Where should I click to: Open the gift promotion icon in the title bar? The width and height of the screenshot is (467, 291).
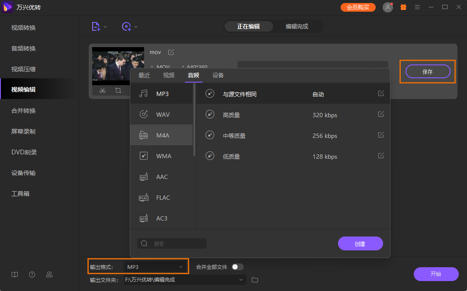tap(403, 7)
